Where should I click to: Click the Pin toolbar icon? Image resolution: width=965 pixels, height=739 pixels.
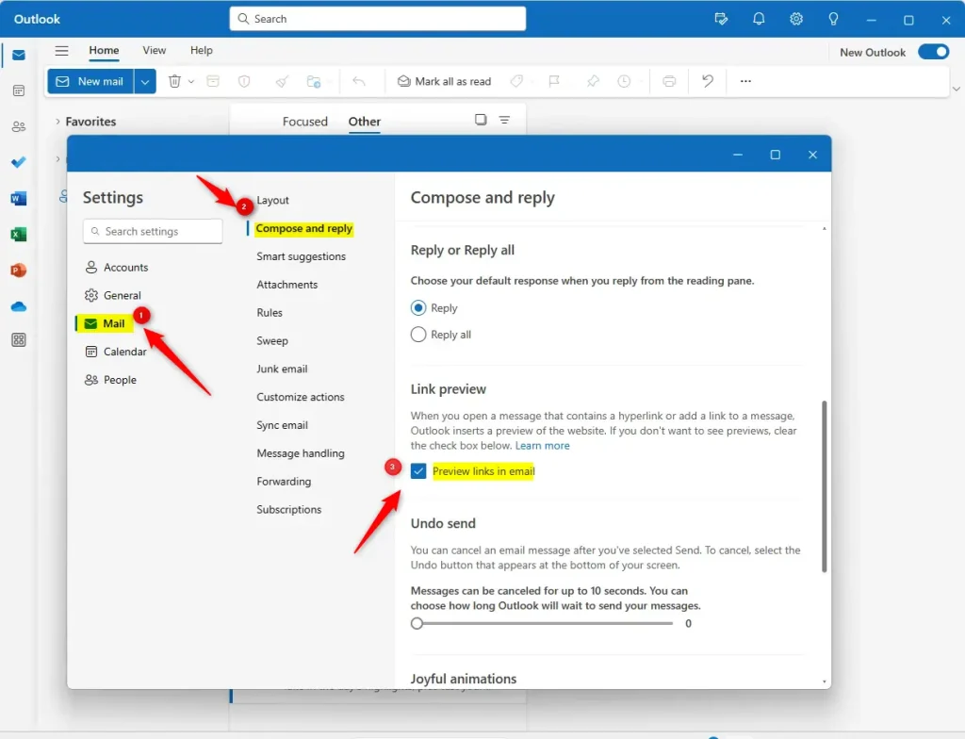coord(593,81)
